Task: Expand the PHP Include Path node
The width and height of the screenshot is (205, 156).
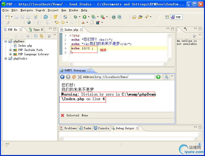Action: (10, 50)
